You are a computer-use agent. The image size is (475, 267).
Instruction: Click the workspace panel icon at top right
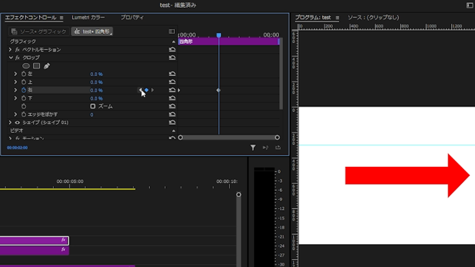tap(469, 5)
